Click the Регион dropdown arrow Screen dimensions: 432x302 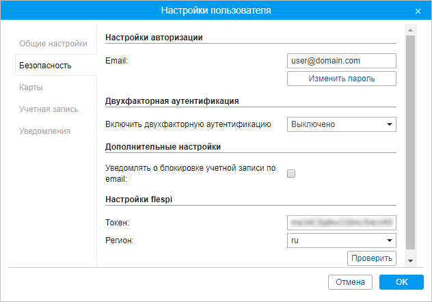390,241
